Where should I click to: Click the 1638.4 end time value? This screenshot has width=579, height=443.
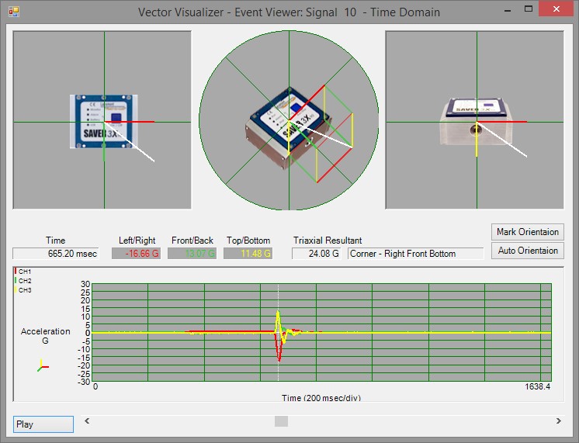click(538, 386)
